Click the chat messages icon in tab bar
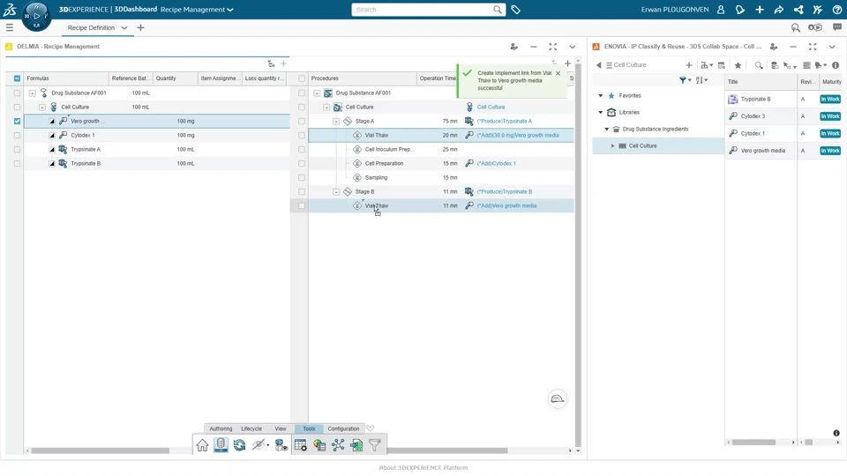This screenshot has width=847, height=476. point(836,27)
